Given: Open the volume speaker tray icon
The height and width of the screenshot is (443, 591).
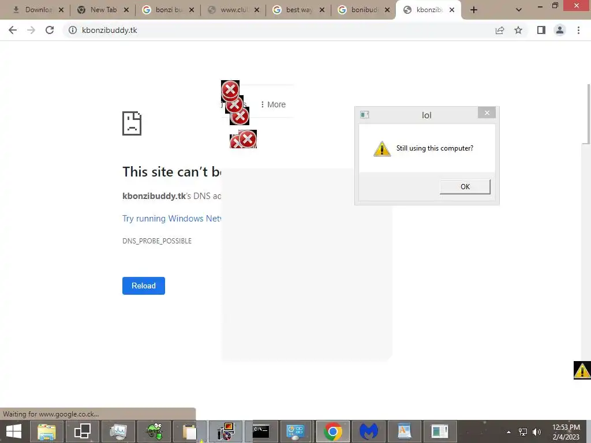Looking at the screenshot, I should (537, 432).
